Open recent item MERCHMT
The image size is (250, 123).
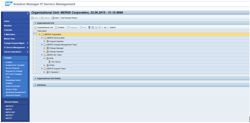(x=10, y=112)
